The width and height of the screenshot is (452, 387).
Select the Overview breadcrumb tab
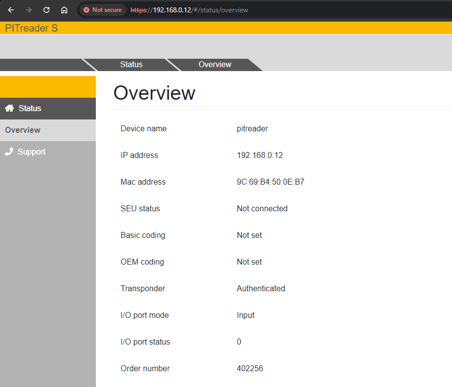point(215,64)
